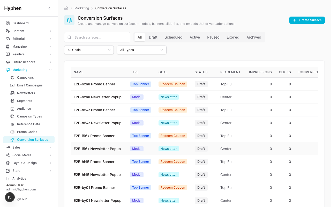Click the Email Campaigns envelope icon

[12, 85]
